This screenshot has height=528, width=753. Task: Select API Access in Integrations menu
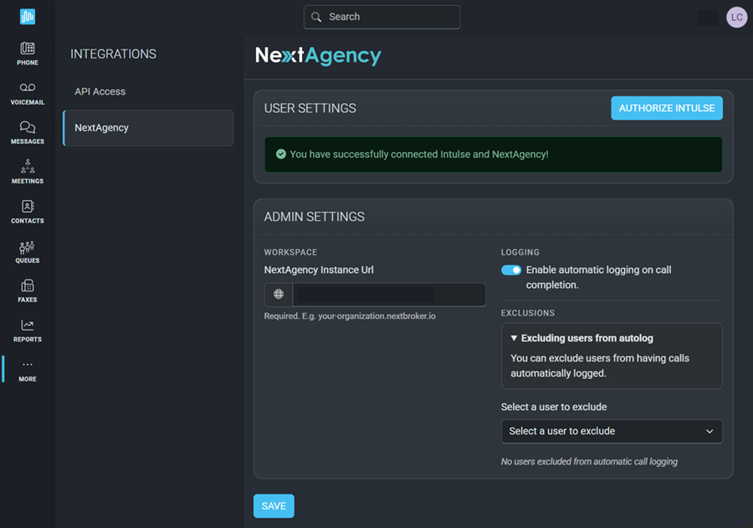pyautogui.click(x=100, y=91)
